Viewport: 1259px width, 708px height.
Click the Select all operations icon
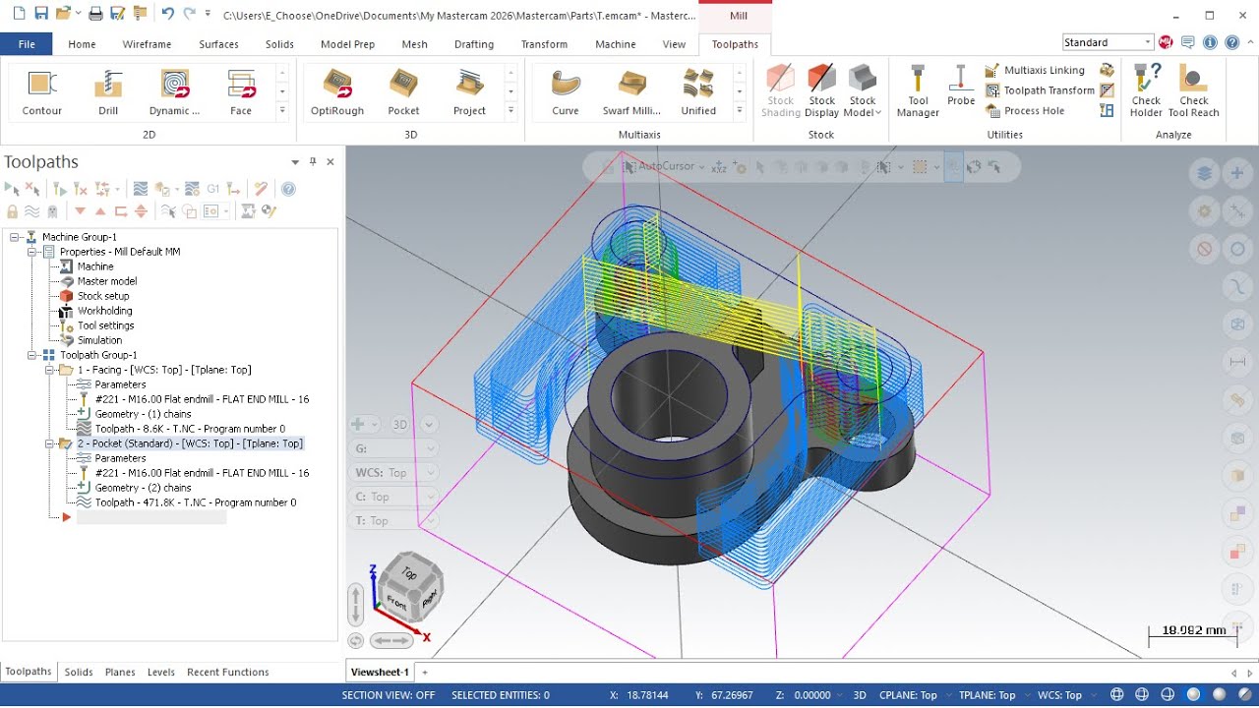[x=12, y=189]
